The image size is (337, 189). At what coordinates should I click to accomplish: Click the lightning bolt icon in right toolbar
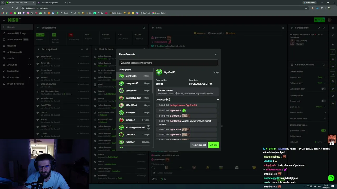[333, 52]
